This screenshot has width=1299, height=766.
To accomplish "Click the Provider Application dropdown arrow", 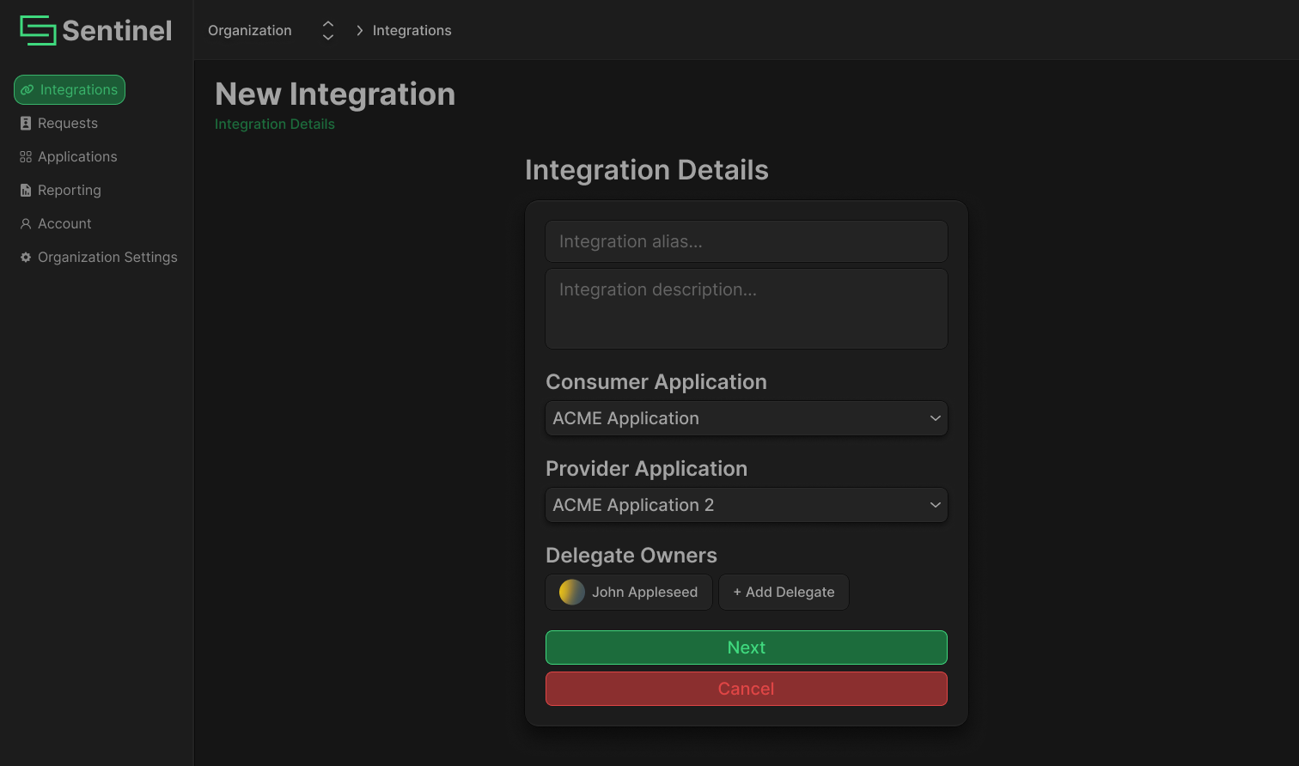I will [x=935, y=505].
